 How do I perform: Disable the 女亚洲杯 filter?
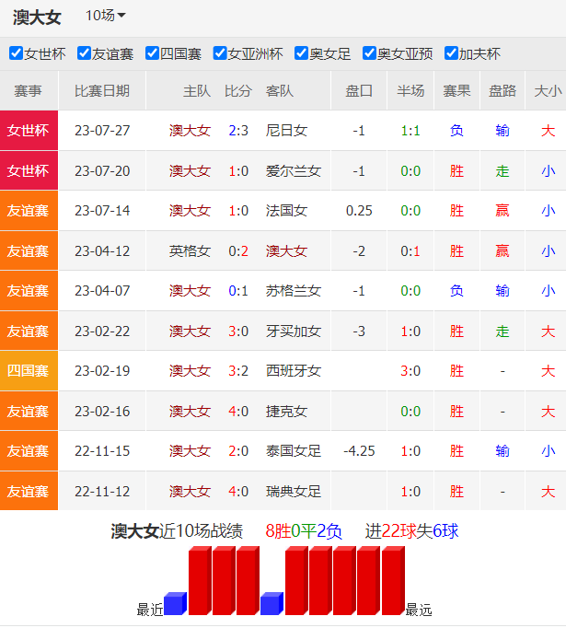coord(220,53)
